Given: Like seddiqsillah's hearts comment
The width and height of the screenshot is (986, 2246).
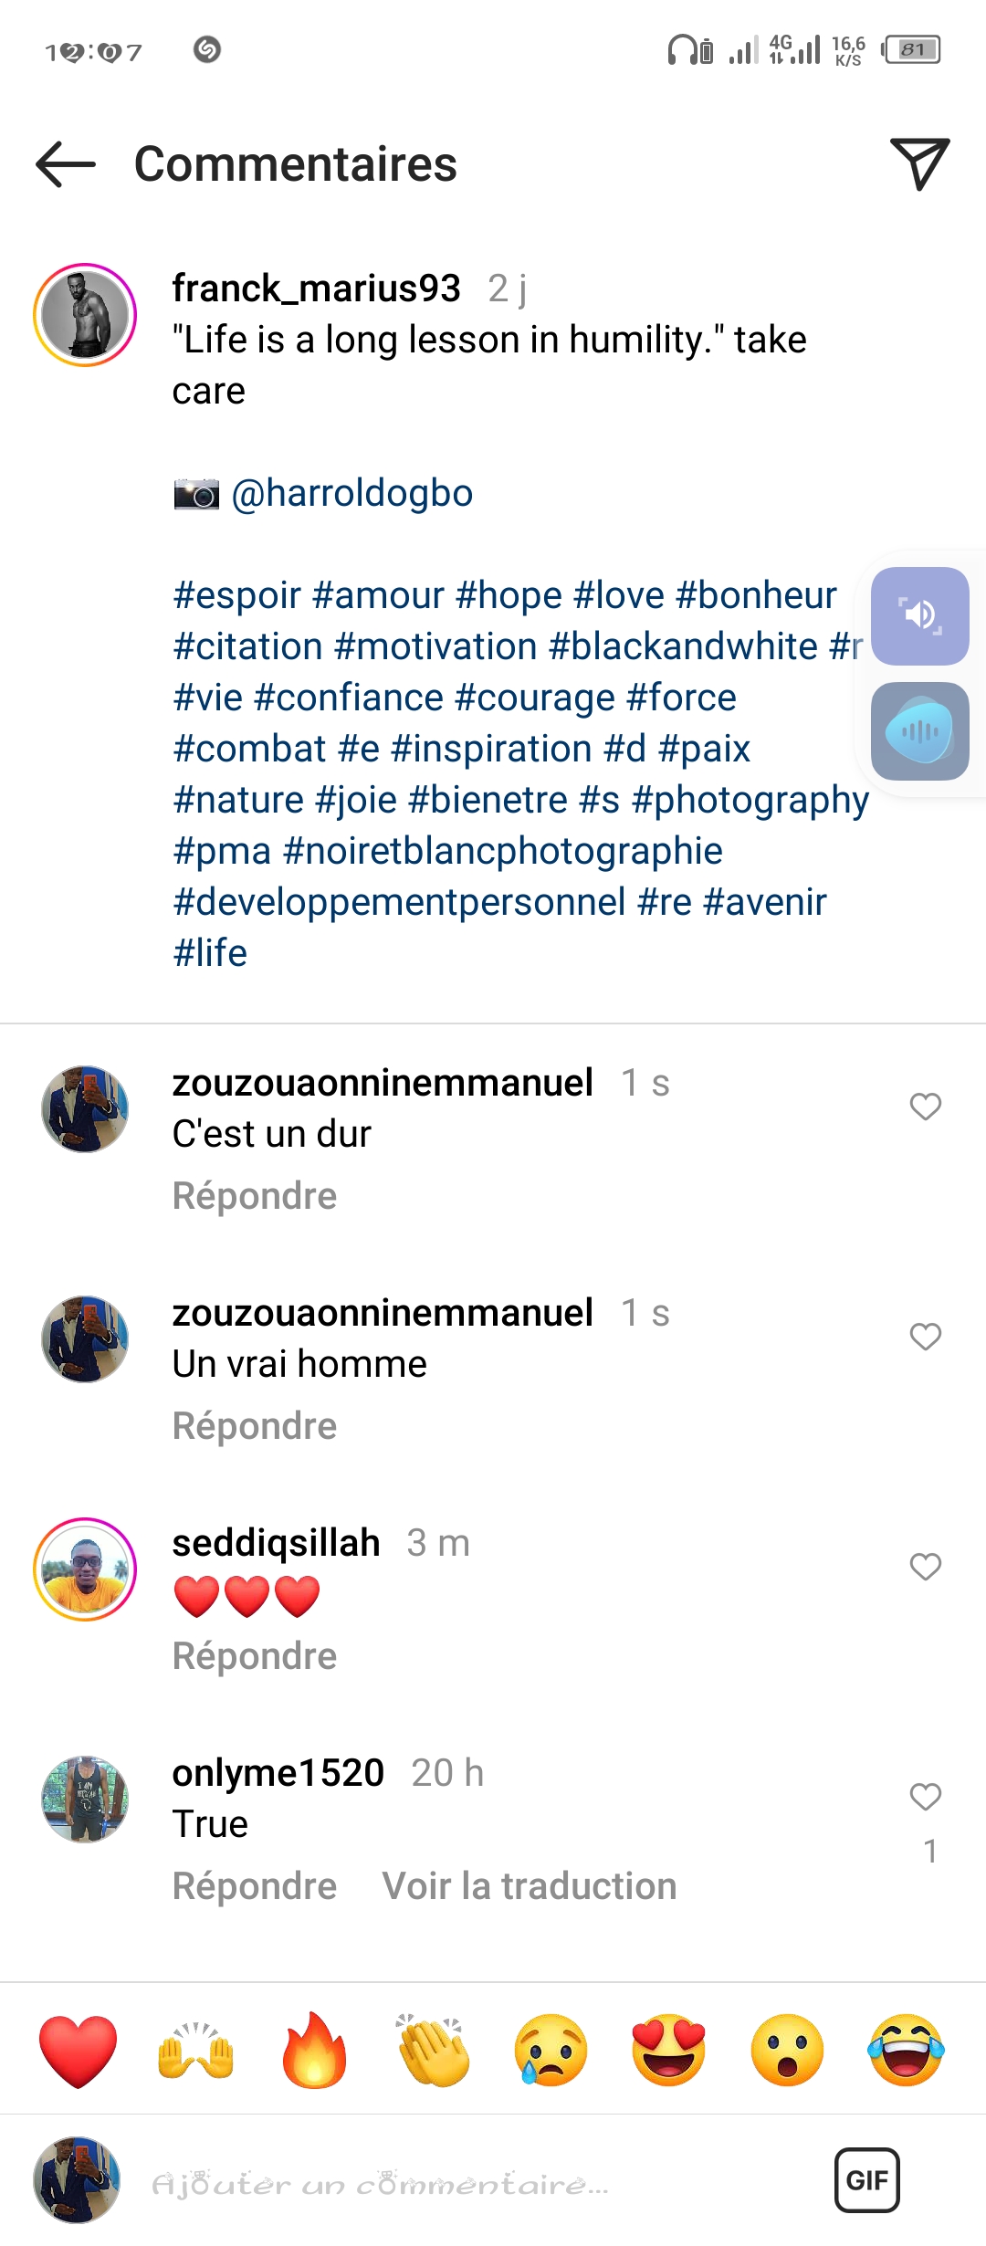Looking at the screenshot, I should tap(925, 1567).
